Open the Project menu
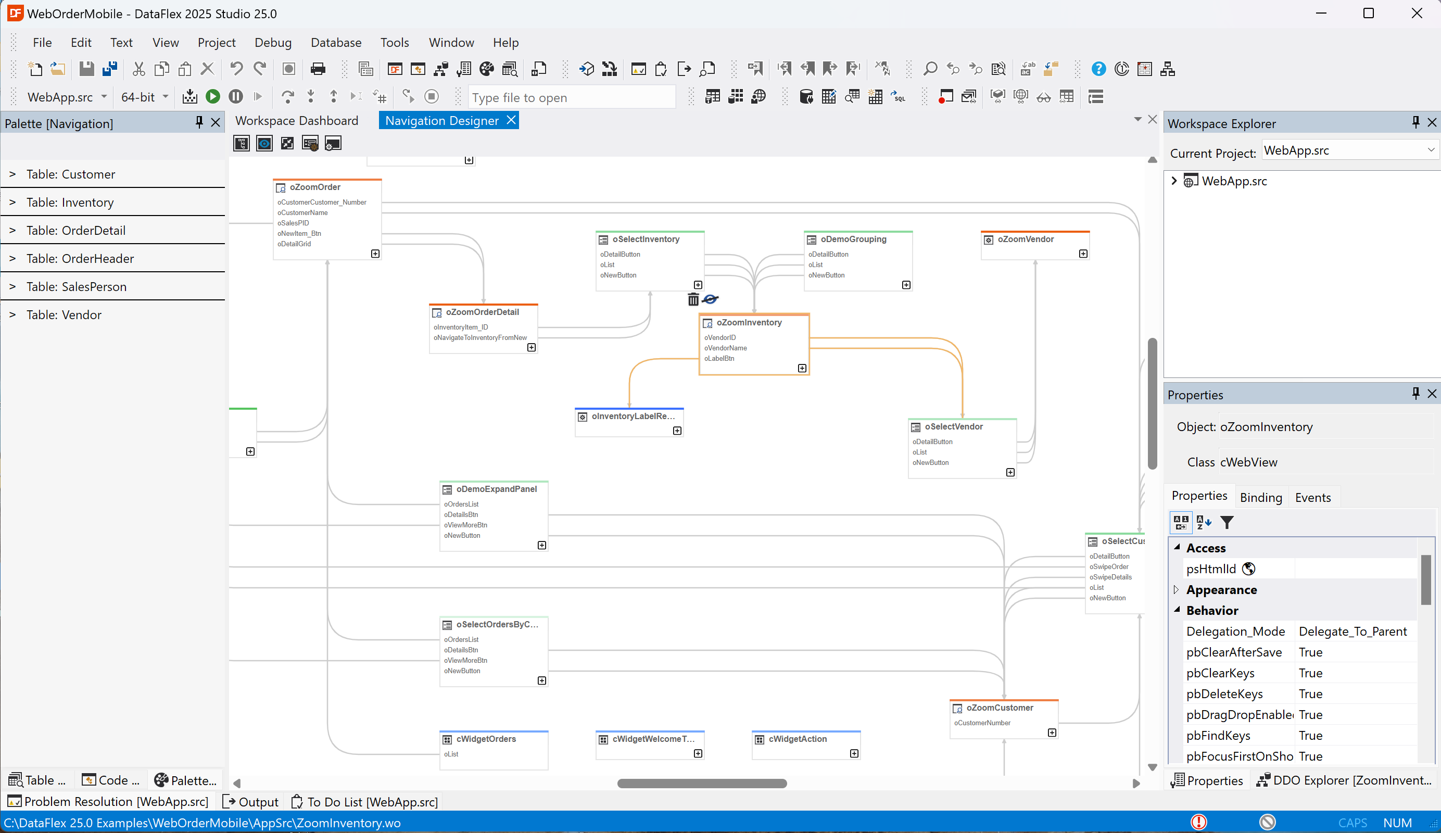 [216, 42]
